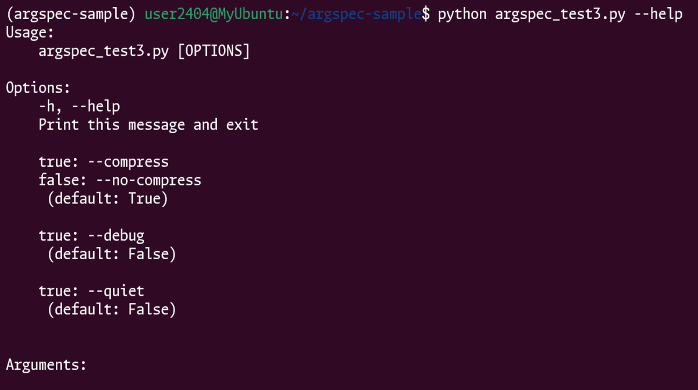Image resolution: width=698 pixels, height=390 pixels.
Task: Click argspec_test3.py in the usage line
Action: coord(104,51)
